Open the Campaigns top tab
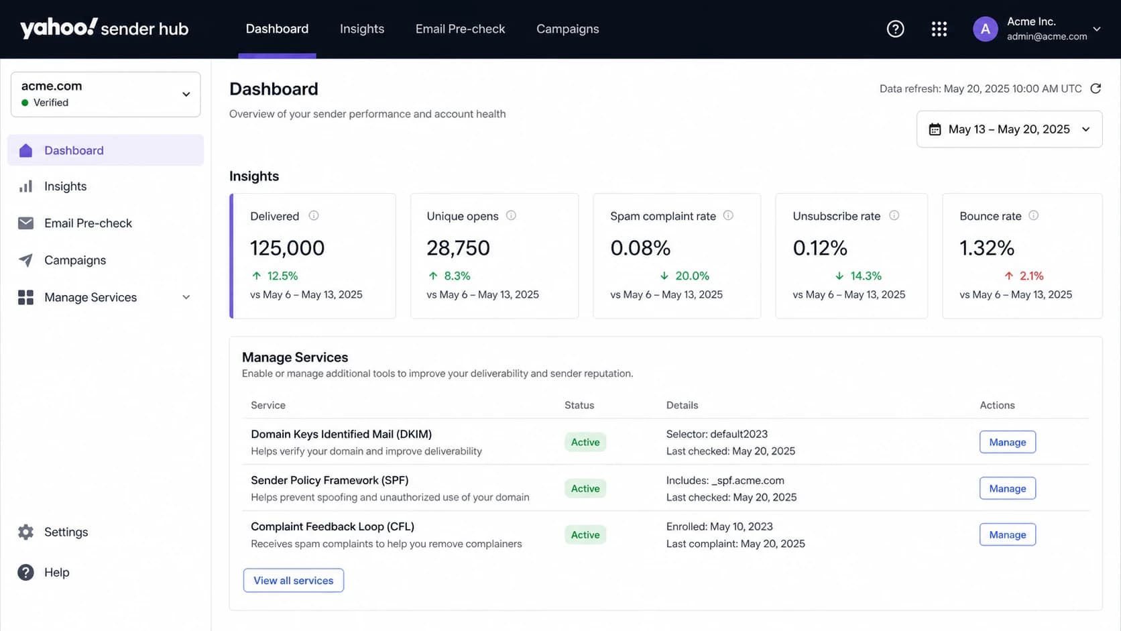This screenshot has width=1121, height=631. coord(567,29)
